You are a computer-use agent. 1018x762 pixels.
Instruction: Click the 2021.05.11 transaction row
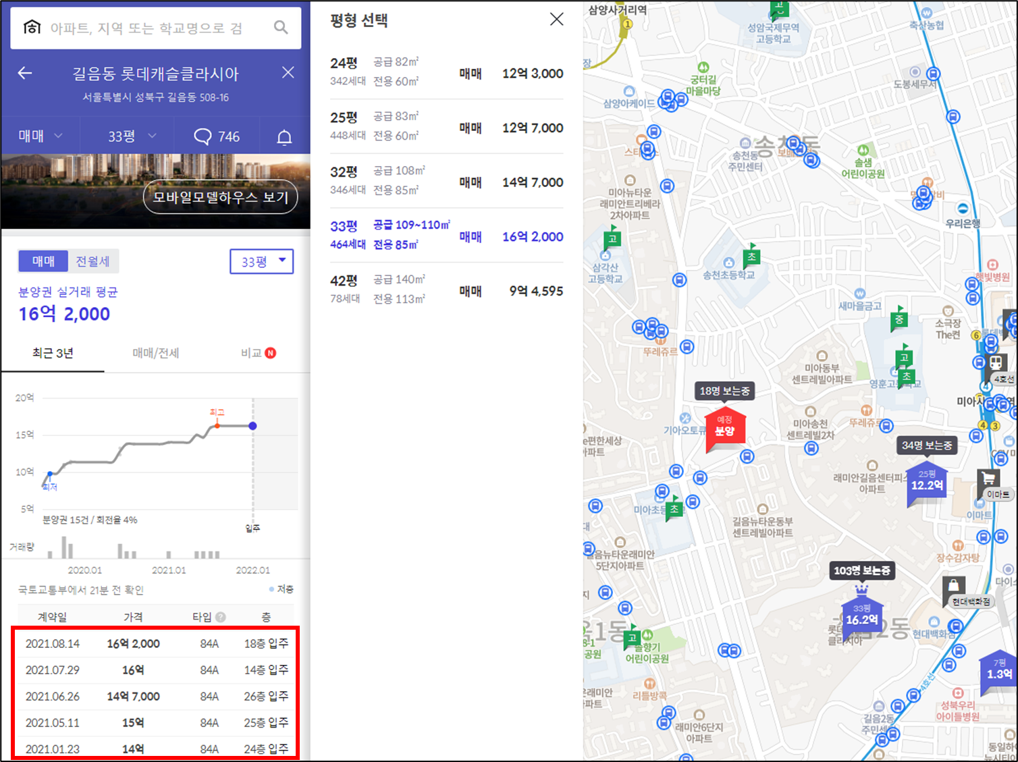click(157, 722)
